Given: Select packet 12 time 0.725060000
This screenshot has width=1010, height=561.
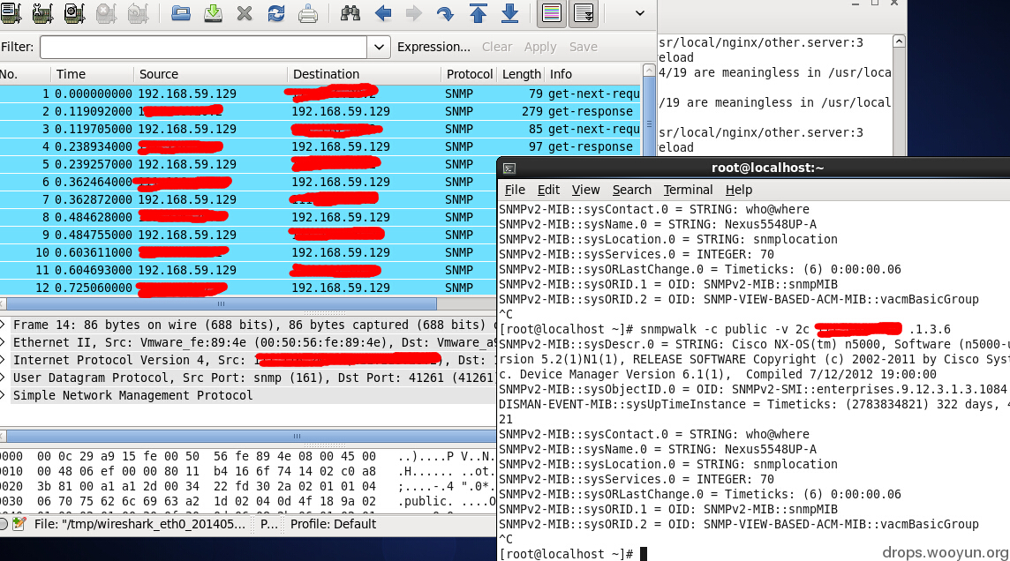Looking at the screenshot, I should click(248, 288).
